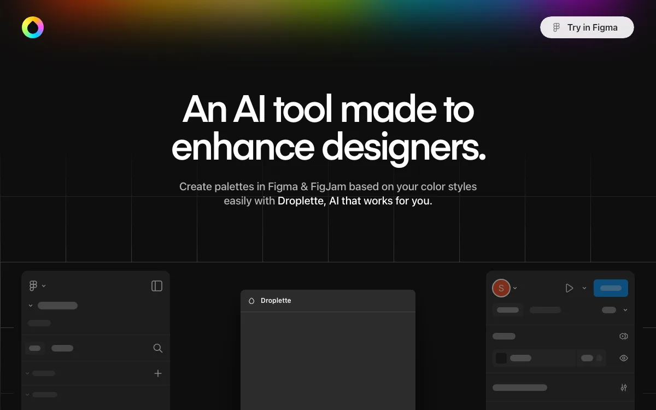Click the hexagon variables icon in right panel
The height and width of the screenshot is (410, 656).
click(x=624, y=336)
